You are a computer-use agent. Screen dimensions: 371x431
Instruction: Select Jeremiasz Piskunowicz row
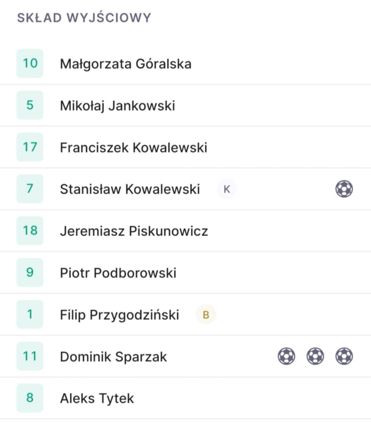pos(185,231)
